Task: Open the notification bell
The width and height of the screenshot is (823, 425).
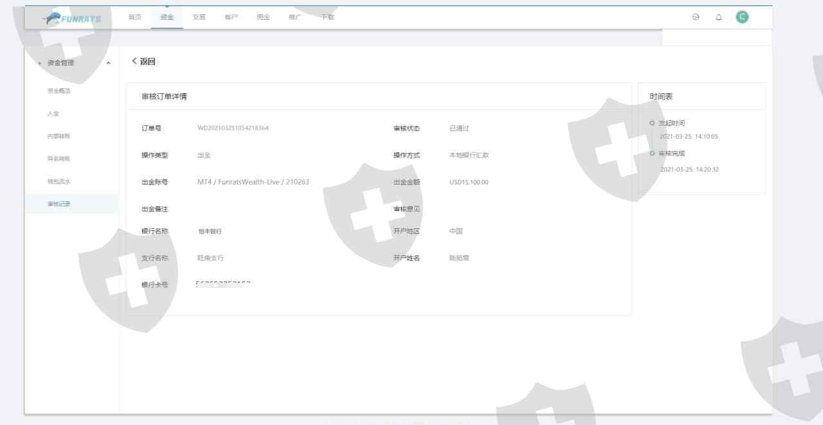Action: coord(718,17)
